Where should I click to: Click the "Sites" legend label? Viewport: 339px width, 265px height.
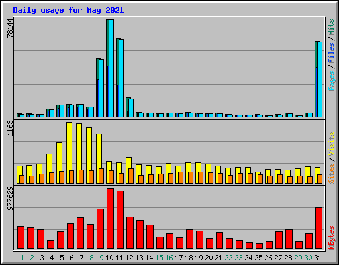(x=331, y=174)
